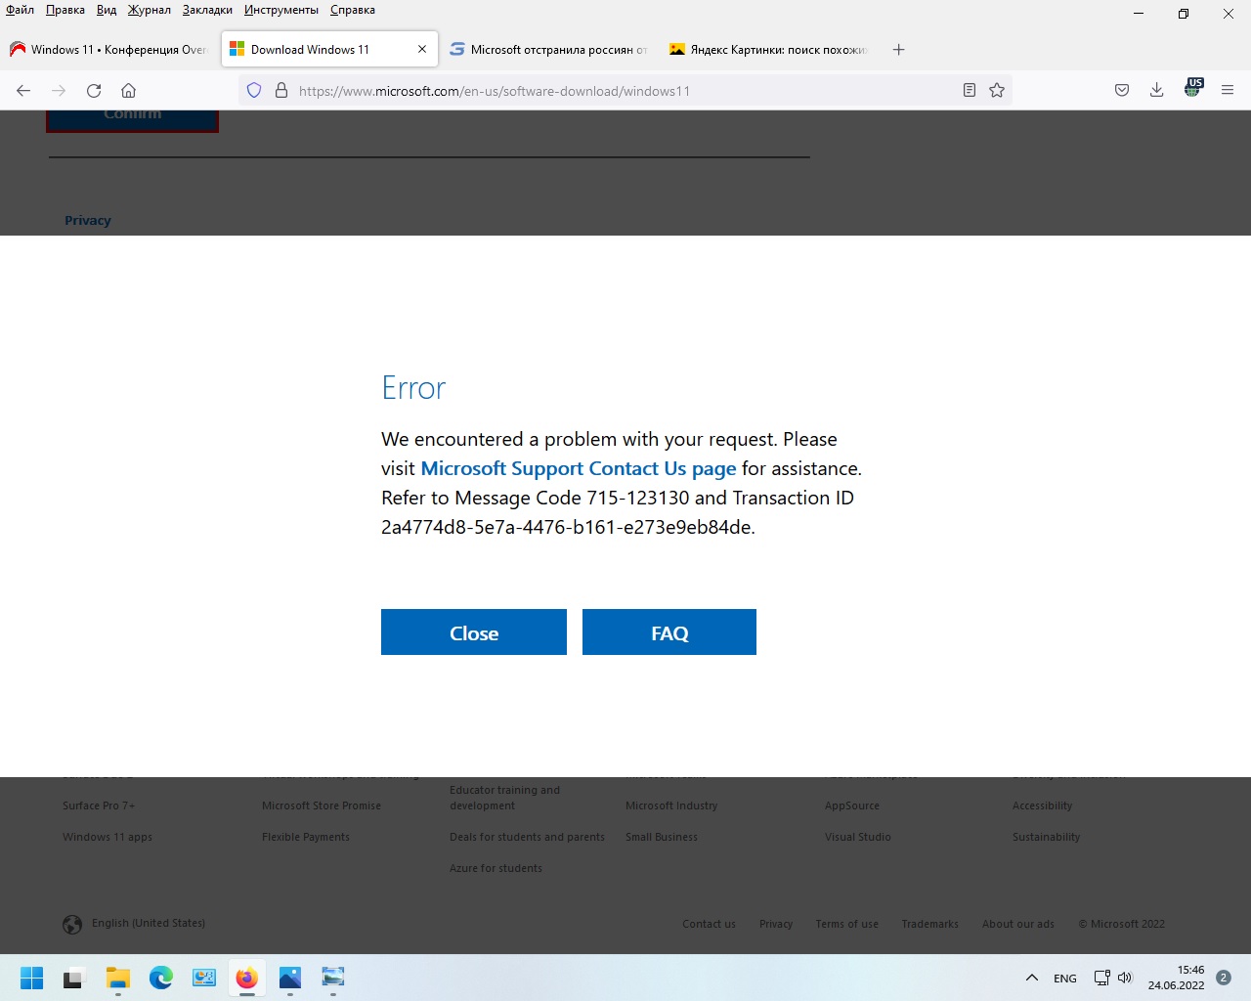This screenshot has width=1251, height=1001.
Task: Focus the microsoft.com address bar
Action: point(625,91)
